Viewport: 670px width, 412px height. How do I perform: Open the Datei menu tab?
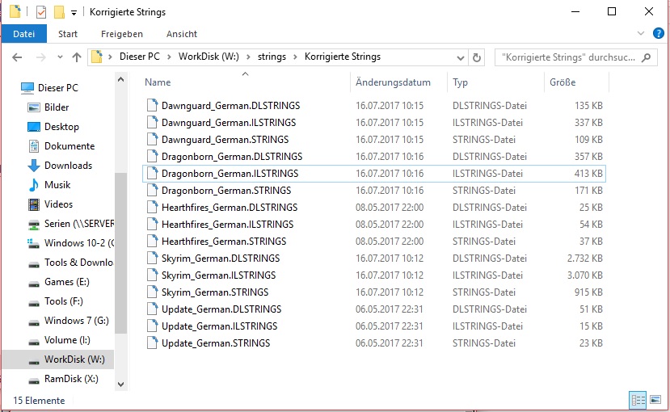point(24,34)
